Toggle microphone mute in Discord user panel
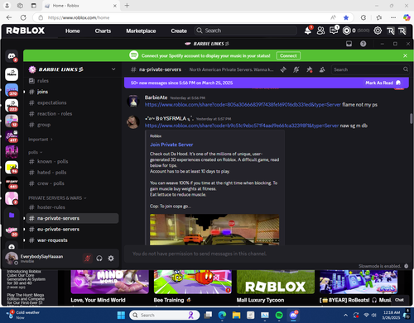 coord(88,259)
